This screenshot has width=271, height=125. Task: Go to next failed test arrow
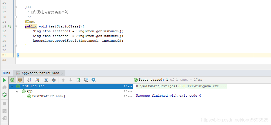[x=71, y=80]
